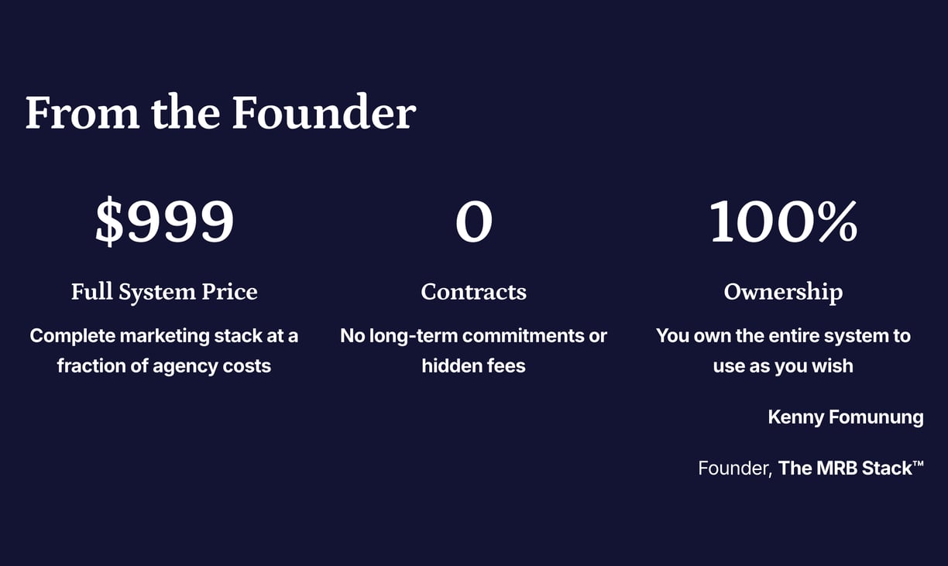Click the Full System Price label
948x566 pixels.
(164, 292)
